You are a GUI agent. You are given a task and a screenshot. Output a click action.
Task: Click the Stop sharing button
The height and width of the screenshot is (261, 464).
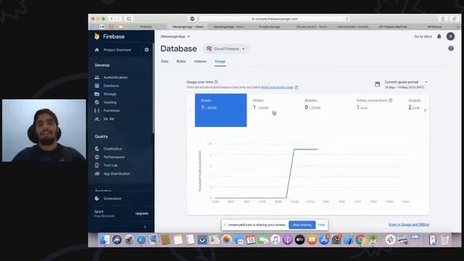click(x=302, y=225)
